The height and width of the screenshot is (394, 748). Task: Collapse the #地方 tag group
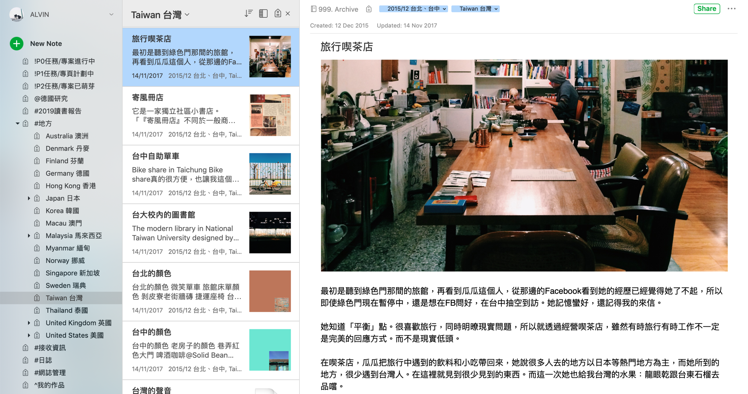click(x=17, y=123)
